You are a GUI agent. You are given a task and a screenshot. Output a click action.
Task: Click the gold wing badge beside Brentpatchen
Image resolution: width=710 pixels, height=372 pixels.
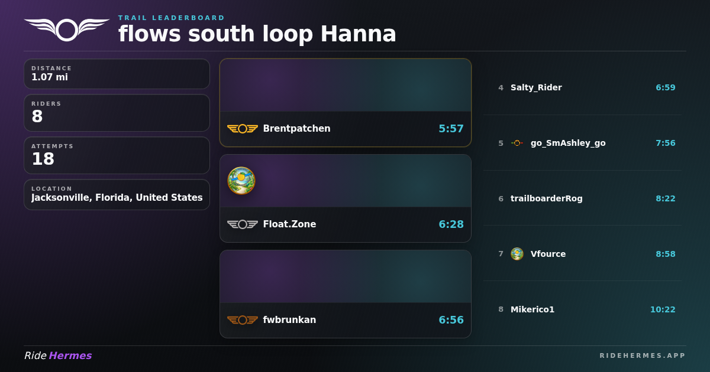point(243,129)
